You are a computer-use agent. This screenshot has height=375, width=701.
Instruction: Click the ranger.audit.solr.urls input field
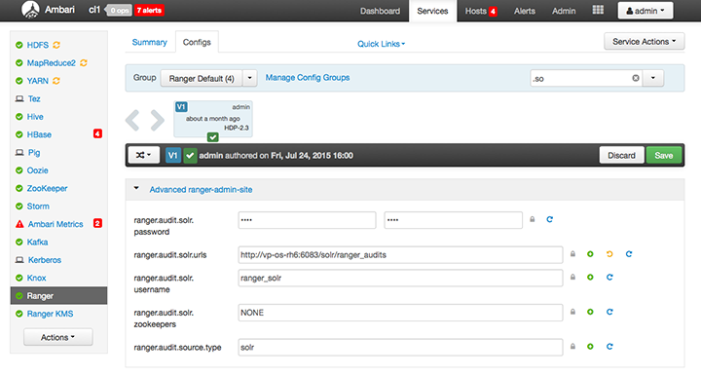[x=400, y=254]
